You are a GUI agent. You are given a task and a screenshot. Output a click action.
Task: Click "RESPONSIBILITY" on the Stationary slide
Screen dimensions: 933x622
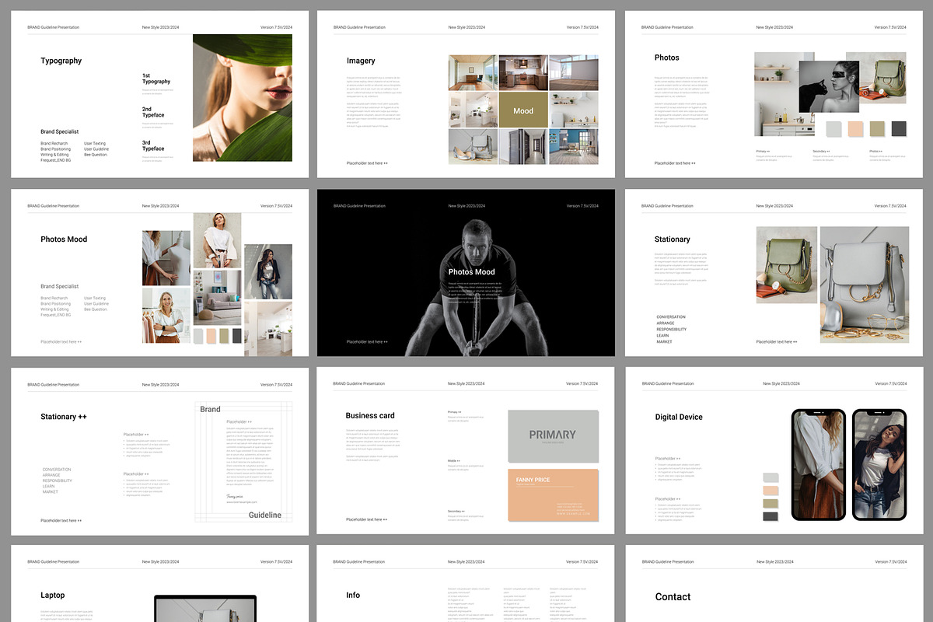coord(672,330)
